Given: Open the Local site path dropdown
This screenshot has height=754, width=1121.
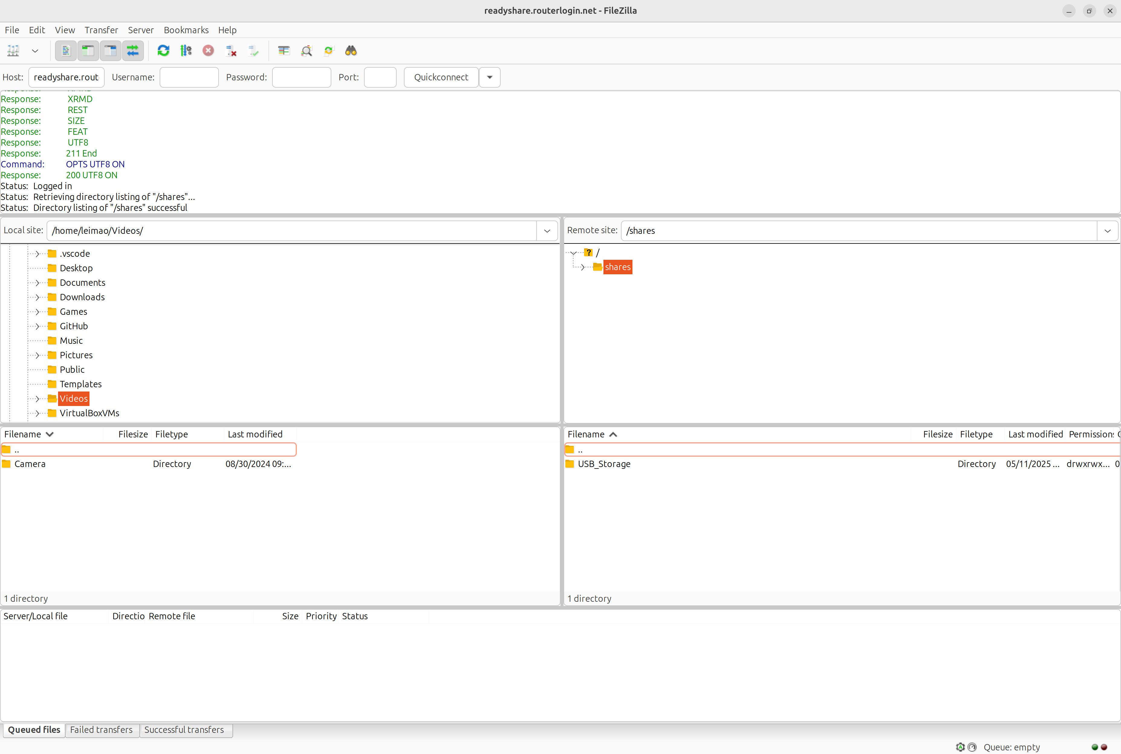Looking at the screenshot, I should (547, 231).
